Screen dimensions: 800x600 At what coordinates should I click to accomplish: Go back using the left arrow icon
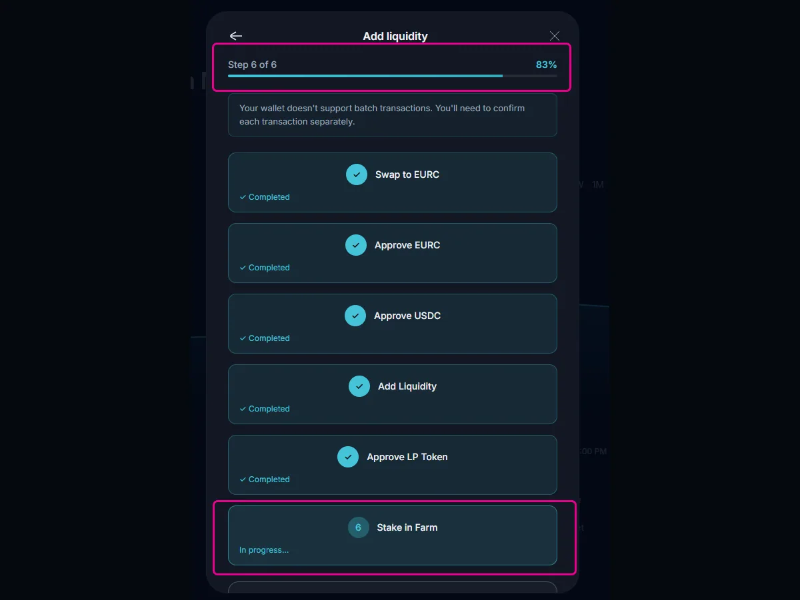(235, 36)
